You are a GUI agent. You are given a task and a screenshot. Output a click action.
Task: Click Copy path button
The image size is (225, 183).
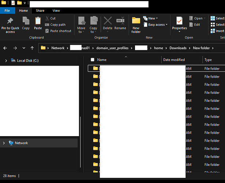pos(58,25)
